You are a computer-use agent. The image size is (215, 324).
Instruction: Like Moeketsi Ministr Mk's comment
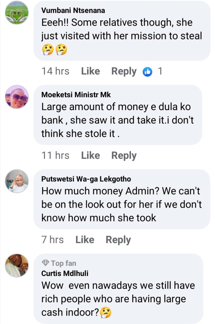pyautogui.click(x=91, y=155)
